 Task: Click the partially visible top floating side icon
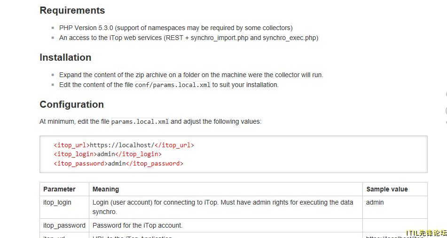446,95
